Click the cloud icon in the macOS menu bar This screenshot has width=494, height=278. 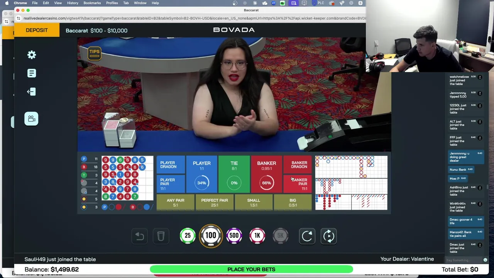264,3
